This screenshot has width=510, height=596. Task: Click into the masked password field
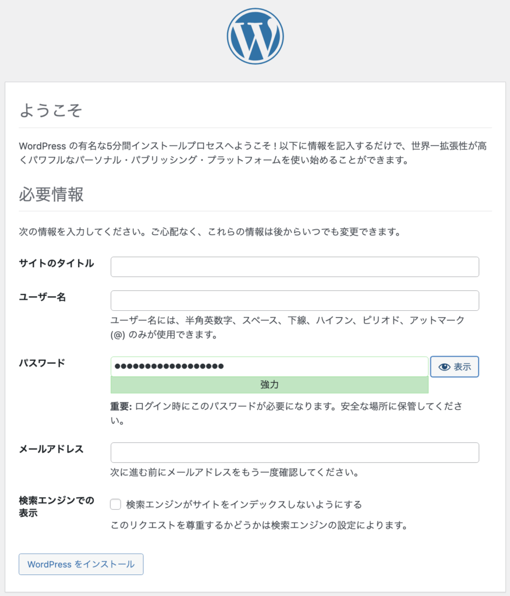(x=269, y=367)
